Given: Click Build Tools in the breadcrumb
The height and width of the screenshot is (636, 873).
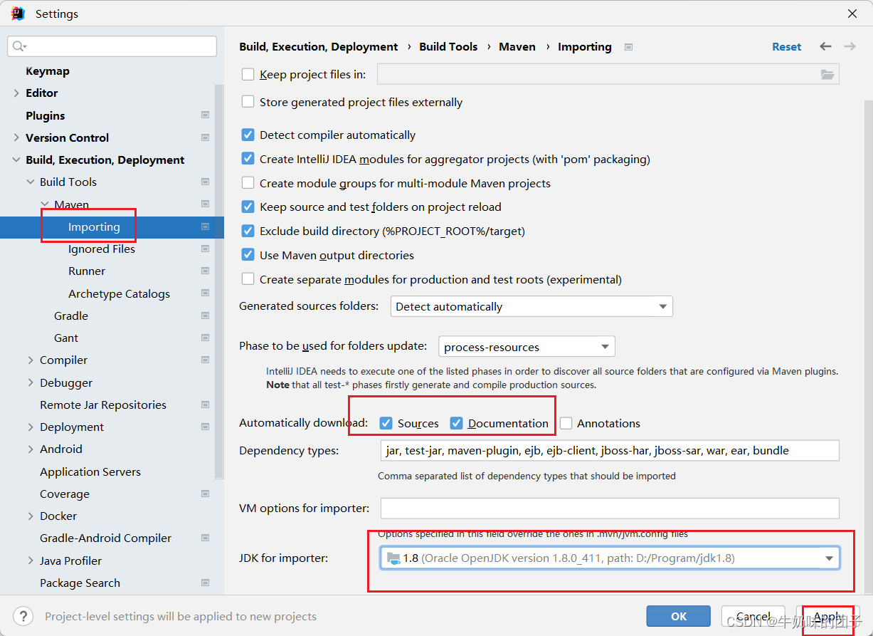Looking at the screenshot, I should click(448, 46).
